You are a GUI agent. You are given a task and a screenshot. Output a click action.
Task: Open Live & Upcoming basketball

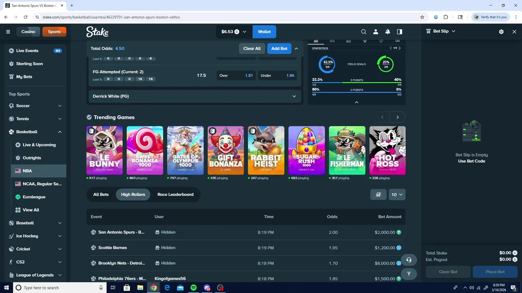39,145
